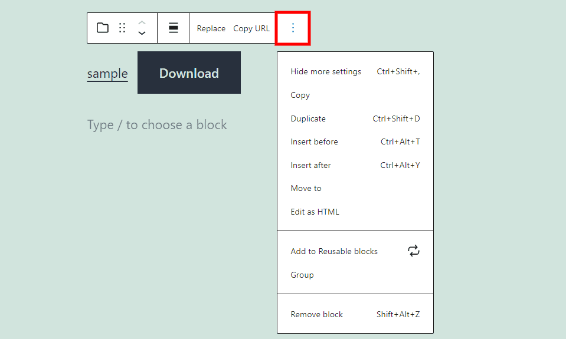The image size is (566, 339).
Task: Select Insert after menu option
Action: point(355,165)
